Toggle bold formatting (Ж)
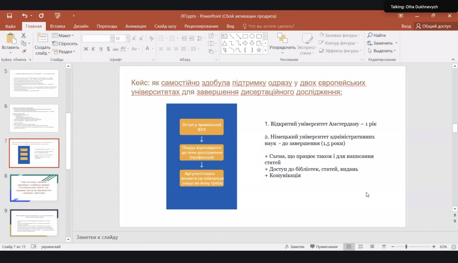 tap(86, 49)
